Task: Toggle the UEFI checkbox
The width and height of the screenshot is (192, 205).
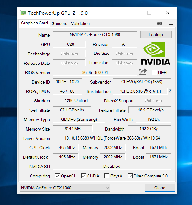Action: (154, 73)
